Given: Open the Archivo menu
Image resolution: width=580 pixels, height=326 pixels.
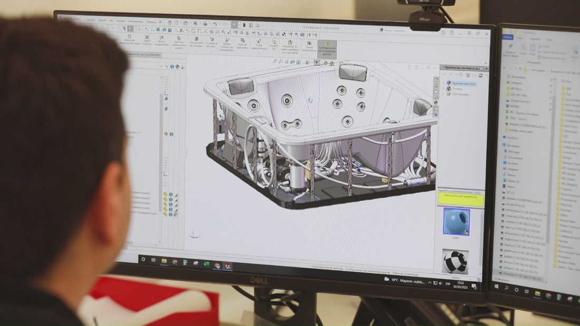Looking at the screenshot, I should (91, 20).
